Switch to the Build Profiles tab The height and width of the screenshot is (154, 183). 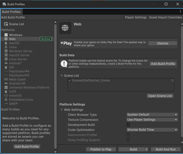[x=11, y=12]
